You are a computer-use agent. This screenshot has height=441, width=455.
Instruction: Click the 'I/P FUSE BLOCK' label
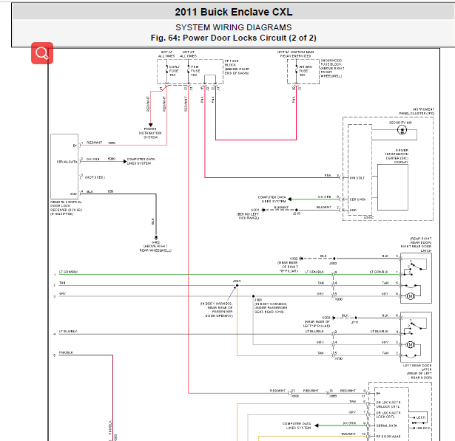237,67
